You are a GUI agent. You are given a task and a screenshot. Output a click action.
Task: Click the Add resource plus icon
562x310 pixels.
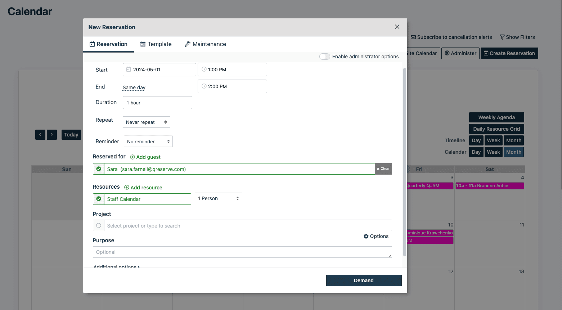127,188
